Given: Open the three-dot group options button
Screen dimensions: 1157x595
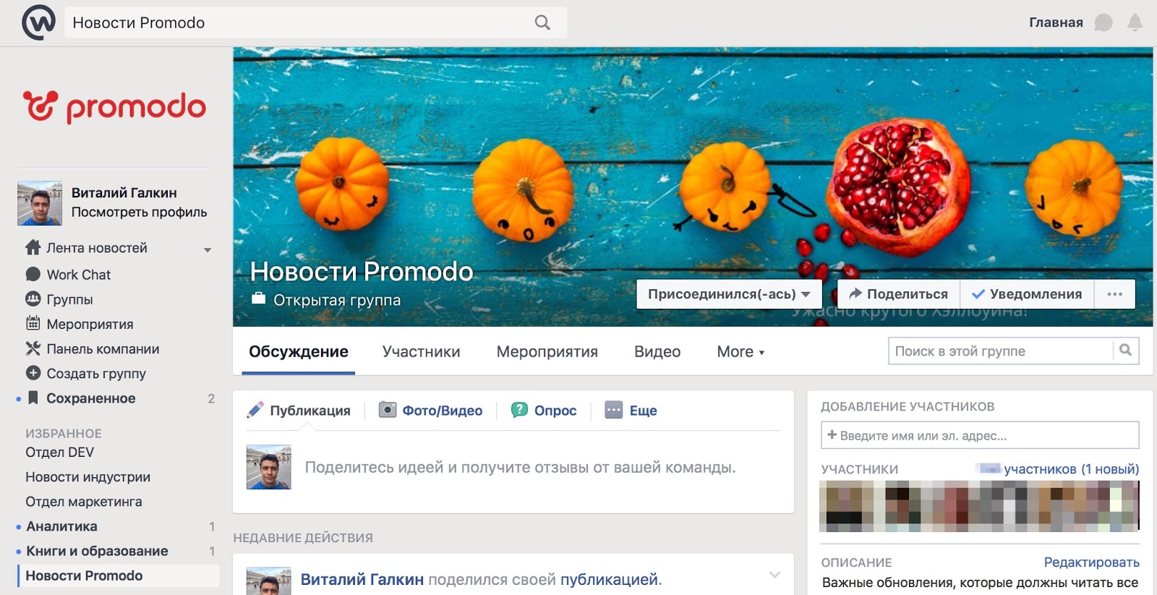Looking at the screenshot, I should pos(1115,294).
